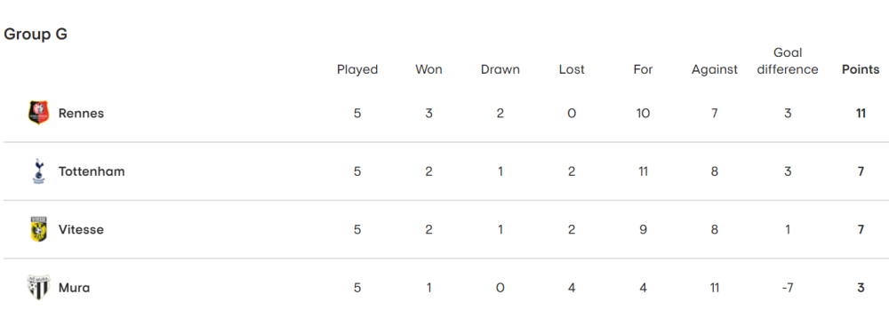Open the Tottenham team name link

point(92,171)
